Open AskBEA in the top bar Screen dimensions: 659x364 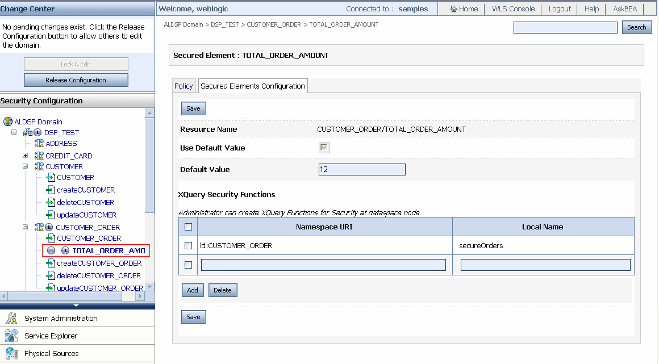(624, 9)
